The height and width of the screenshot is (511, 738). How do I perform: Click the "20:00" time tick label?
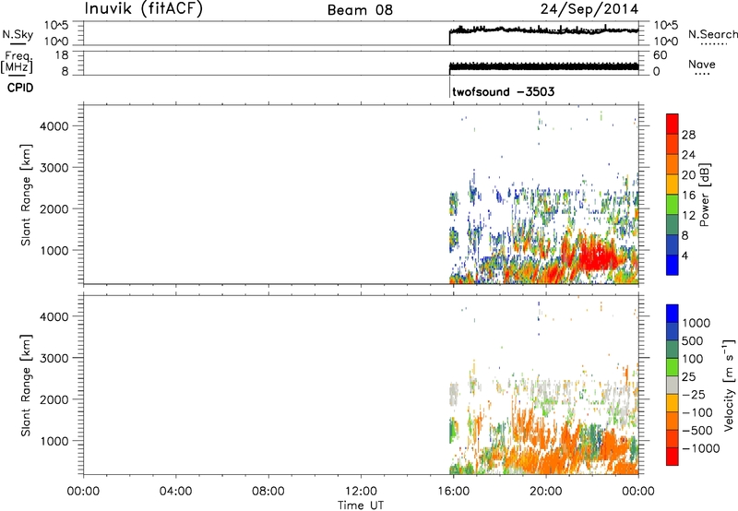(x=545, y=492)
